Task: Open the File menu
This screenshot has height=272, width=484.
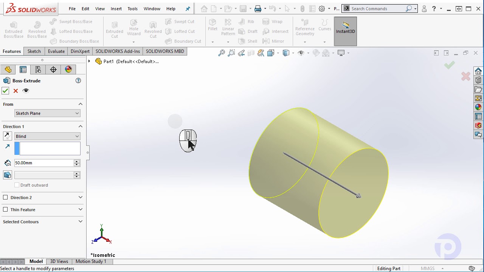Action: pos(72,9)
